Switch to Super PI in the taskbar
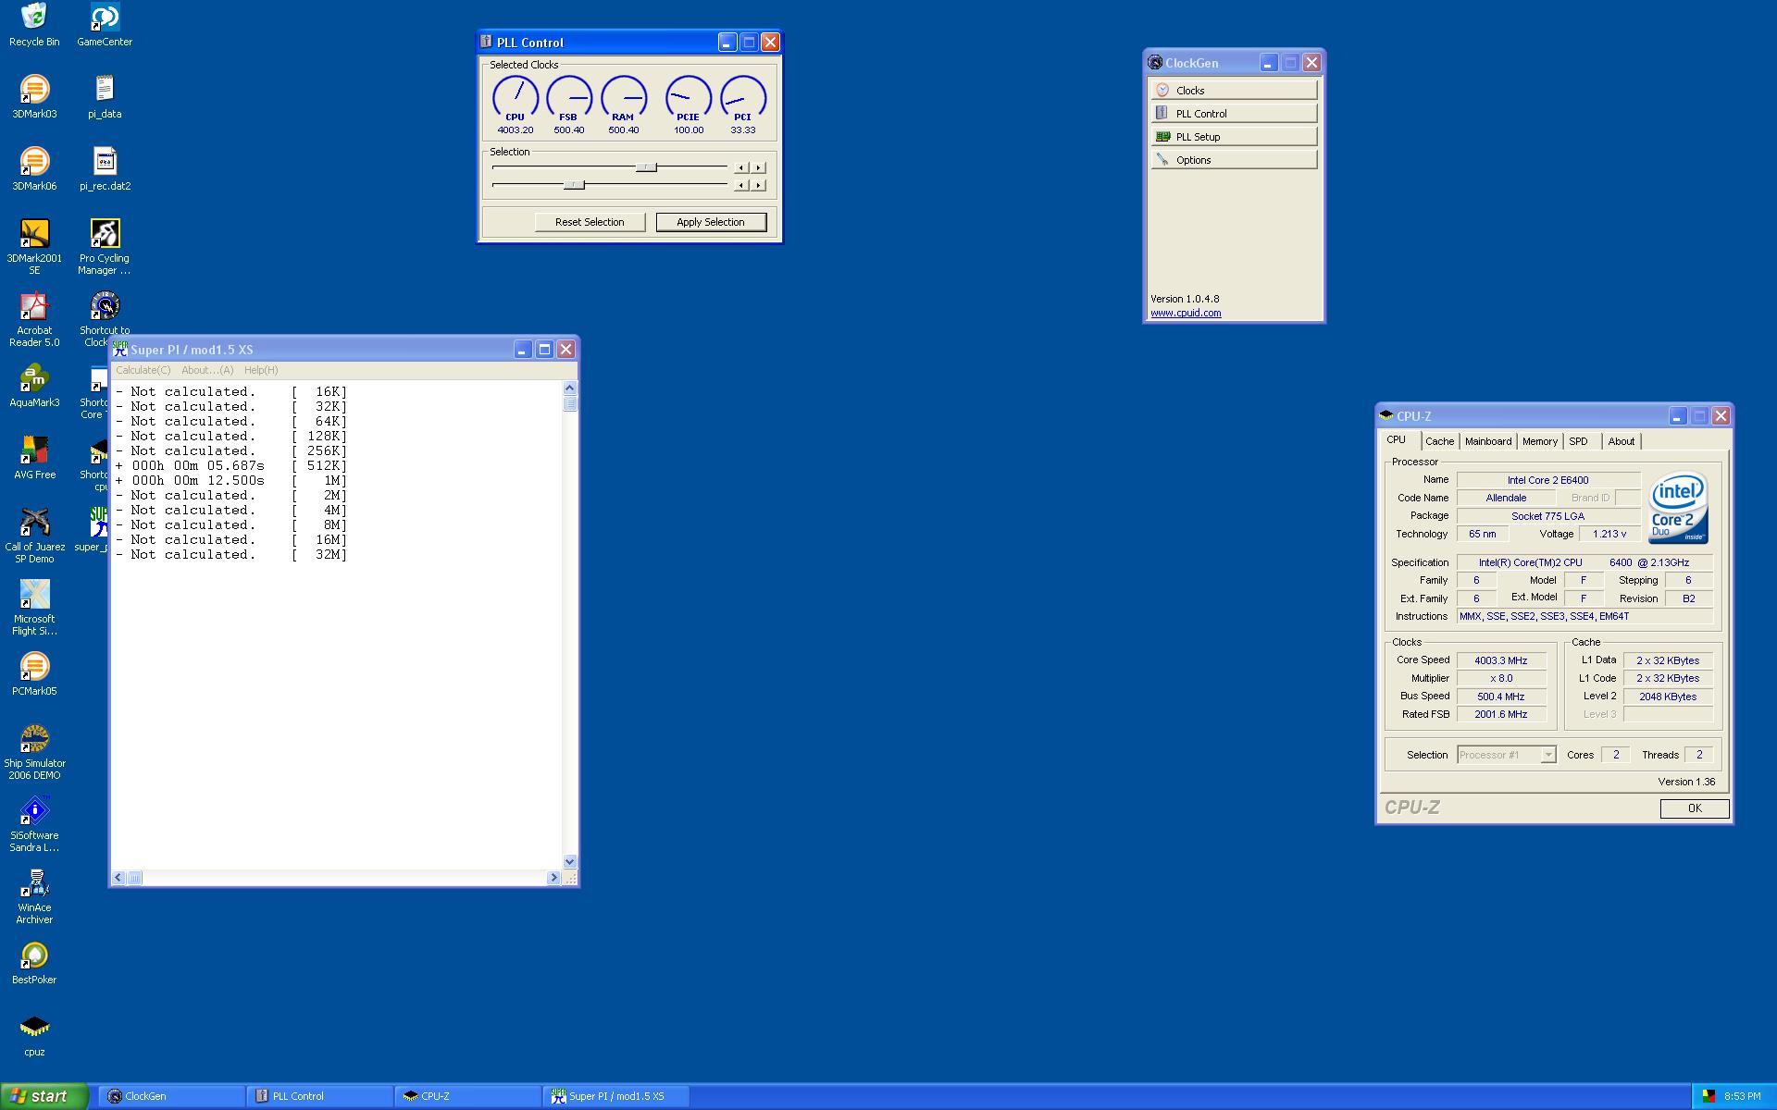Screen dimensions: 1777x1110 click(x=615, y=1096)
